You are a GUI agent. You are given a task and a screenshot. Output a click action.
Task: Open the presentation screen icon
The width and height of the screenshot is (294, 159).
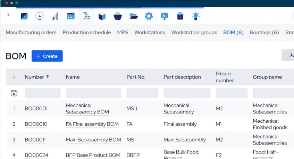(165, 16)
